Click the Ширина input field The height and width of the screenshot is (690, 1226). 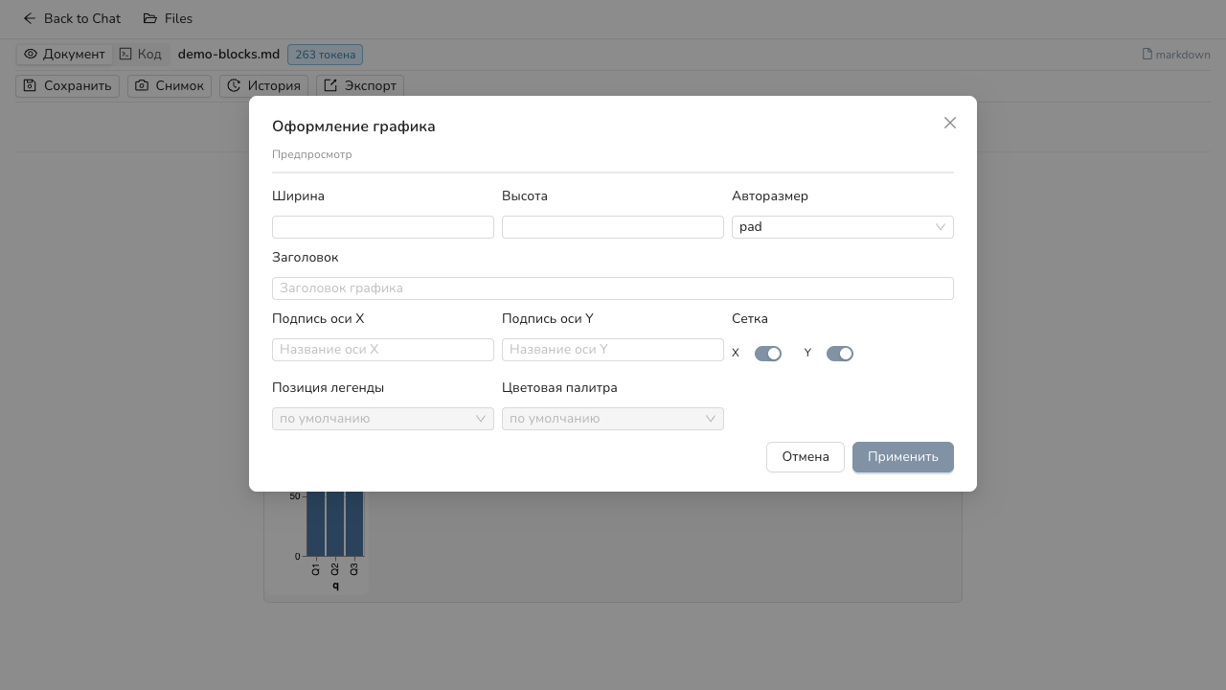(383, 227)
